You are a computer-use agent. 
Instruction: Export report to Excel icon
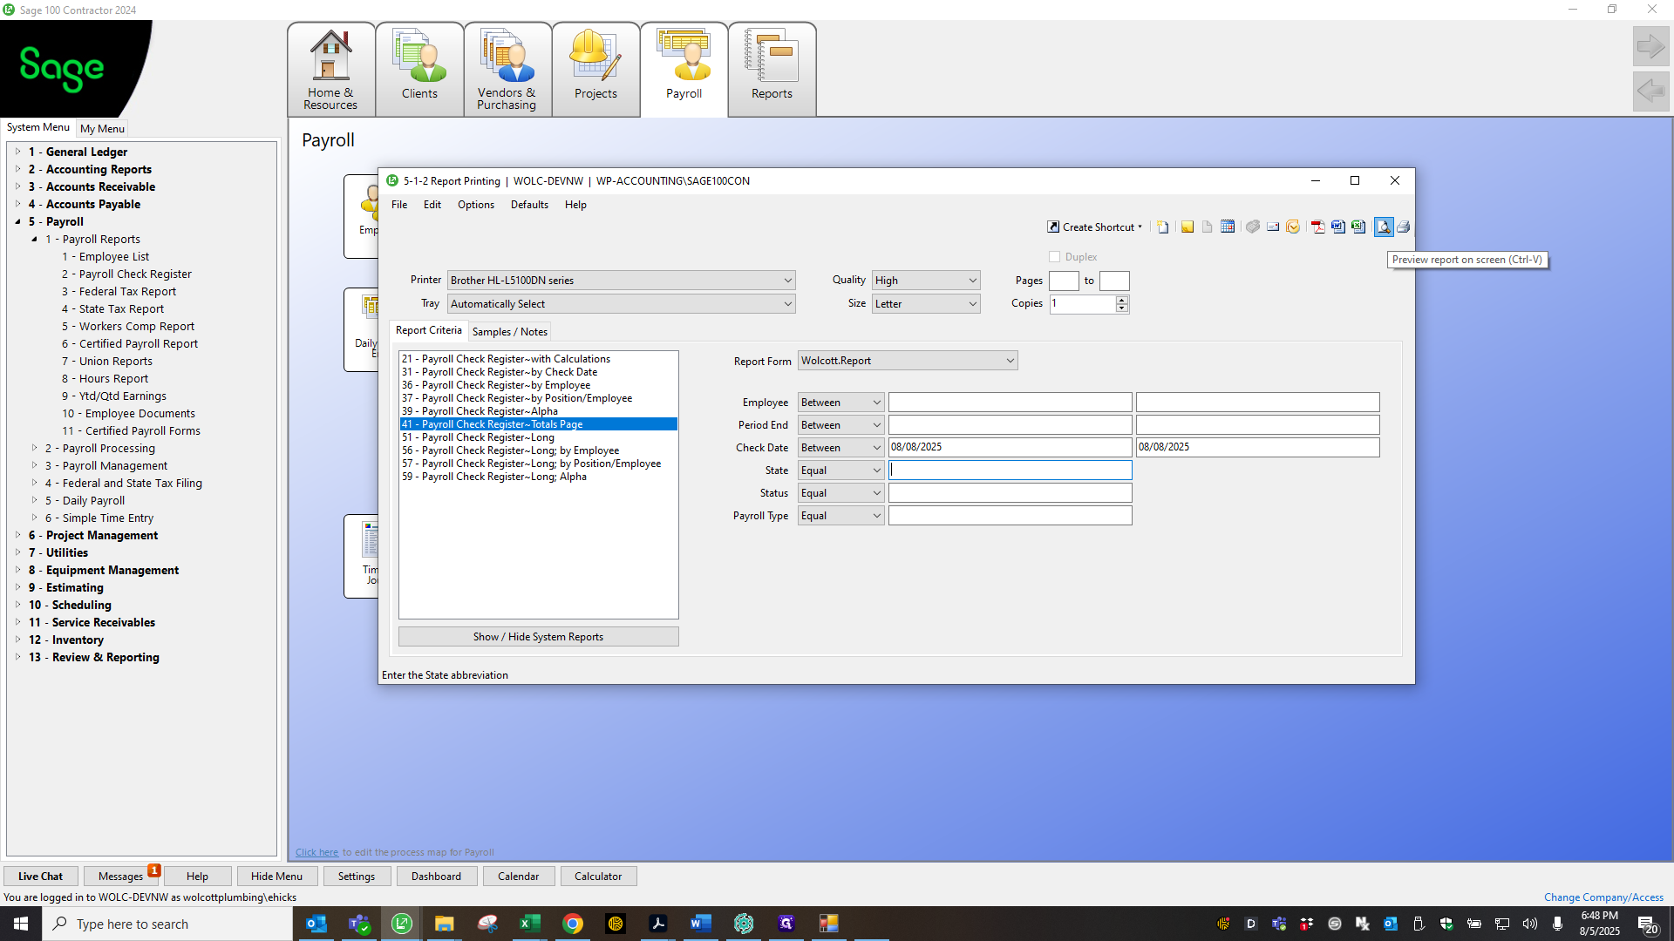(1358, 227)
